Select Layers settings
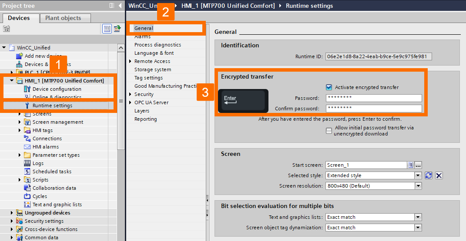 142,111
